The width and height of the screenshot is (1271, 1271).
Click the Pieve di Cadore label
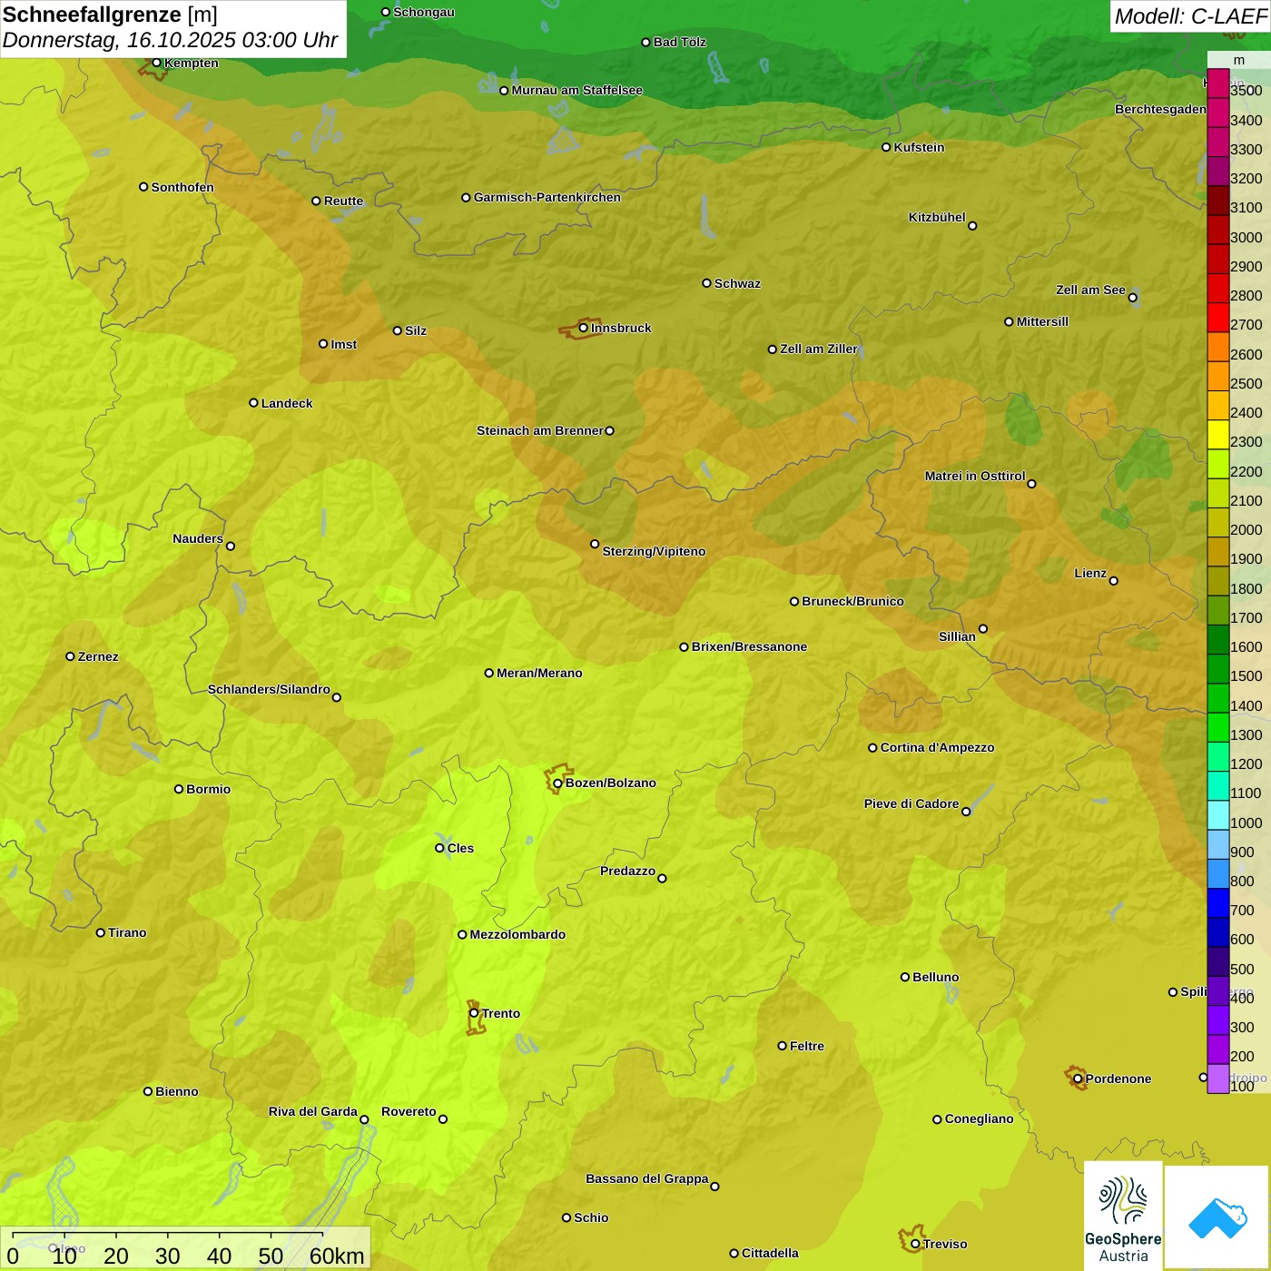pyautogui.click(x=911, y=803)
